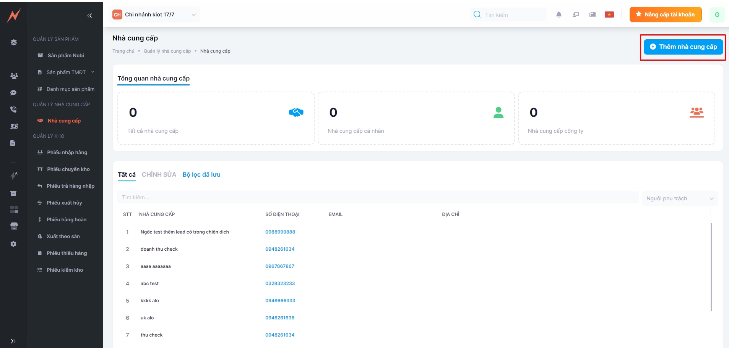Click the newspaper icon in top bar
The height and width of the screenshot is (348, 729).
click(x=592, y=14)
